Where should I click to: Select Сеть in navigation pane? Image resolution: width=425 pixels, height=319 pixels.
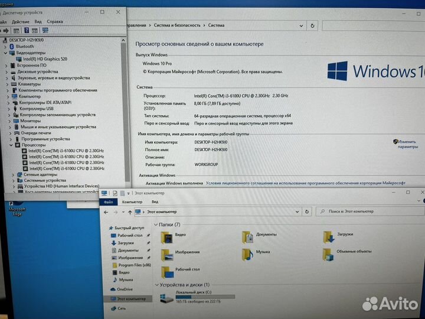119,308
